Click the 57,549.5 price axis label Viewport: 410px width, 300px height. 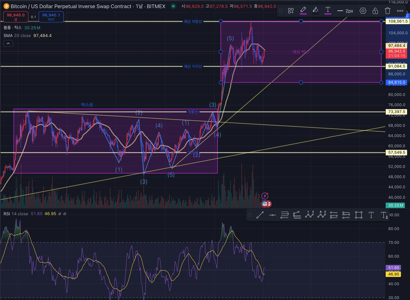(397, 152)
